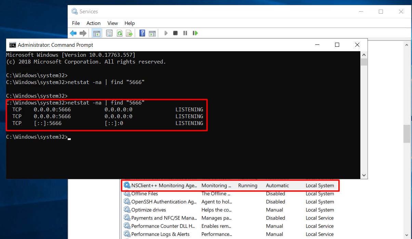Toggle Show/Hide Console Tree toolbar icon

(97, 33)
